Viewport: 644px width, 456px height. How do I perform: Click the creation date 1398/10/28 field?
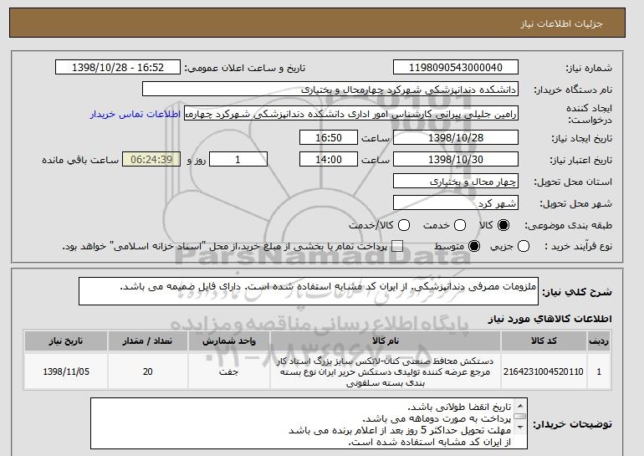tap(456, 137)
